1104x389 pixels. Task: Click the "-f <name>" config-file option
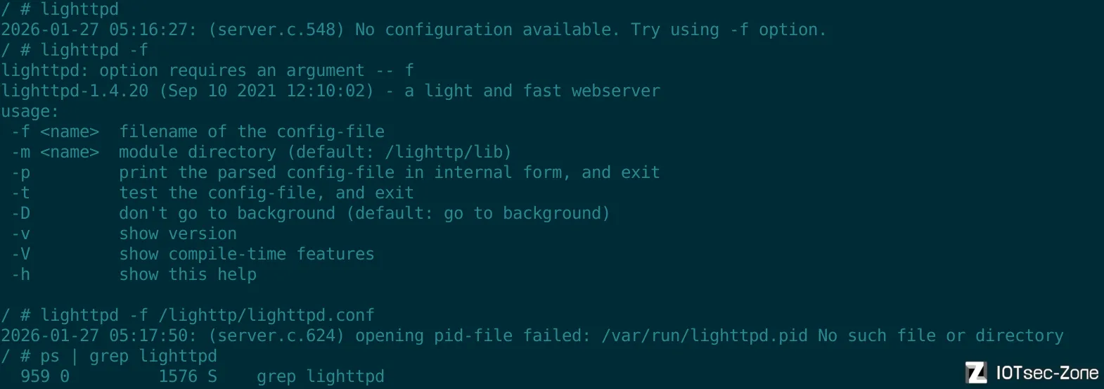[x=56, y=132]
